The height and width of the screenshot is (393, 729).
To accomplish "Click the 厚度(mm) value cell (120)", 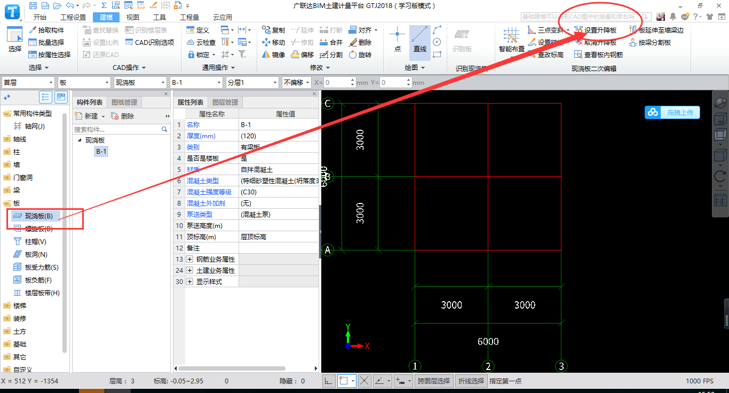I will [279, 136].
